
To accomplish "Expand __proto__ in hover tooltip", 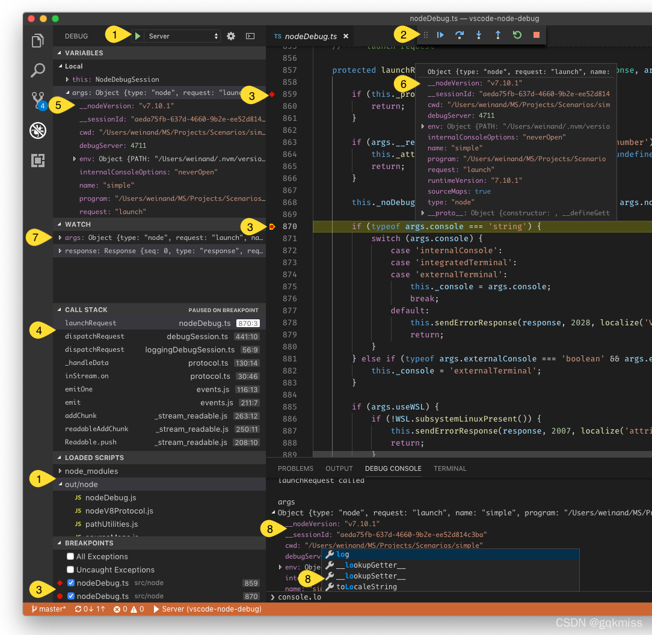I will [423, 213].
